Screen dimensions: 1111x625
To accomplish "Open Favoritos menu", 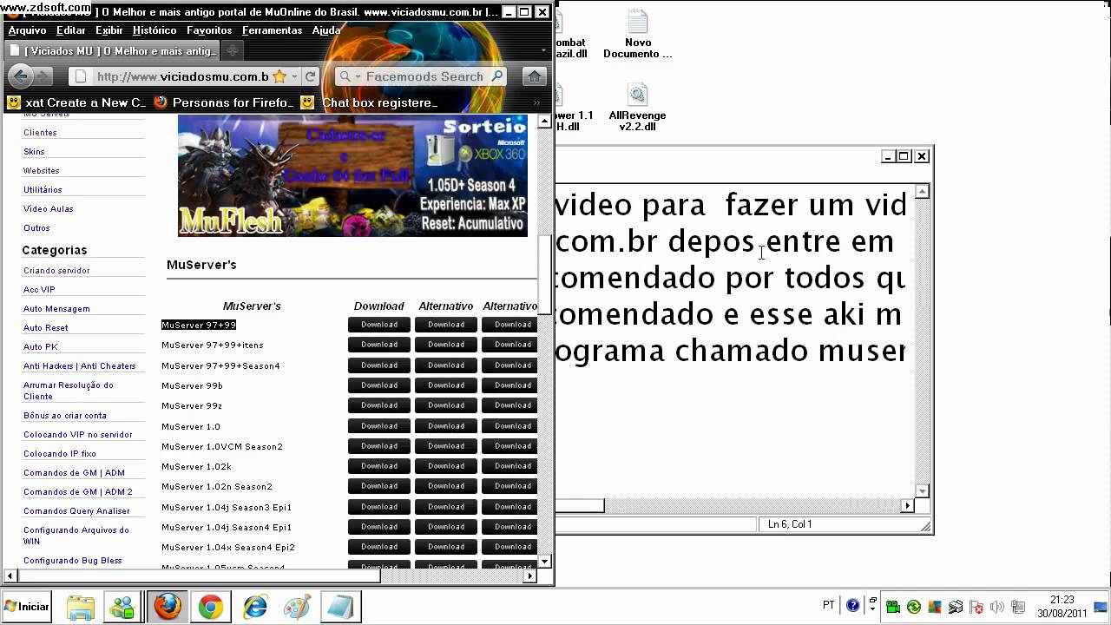I will 209,30.
